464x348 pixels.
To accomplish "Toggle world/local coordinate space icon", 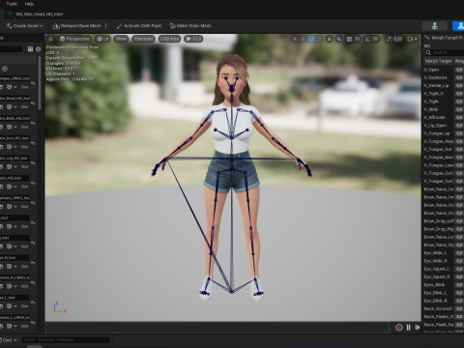I will point(329,39).
